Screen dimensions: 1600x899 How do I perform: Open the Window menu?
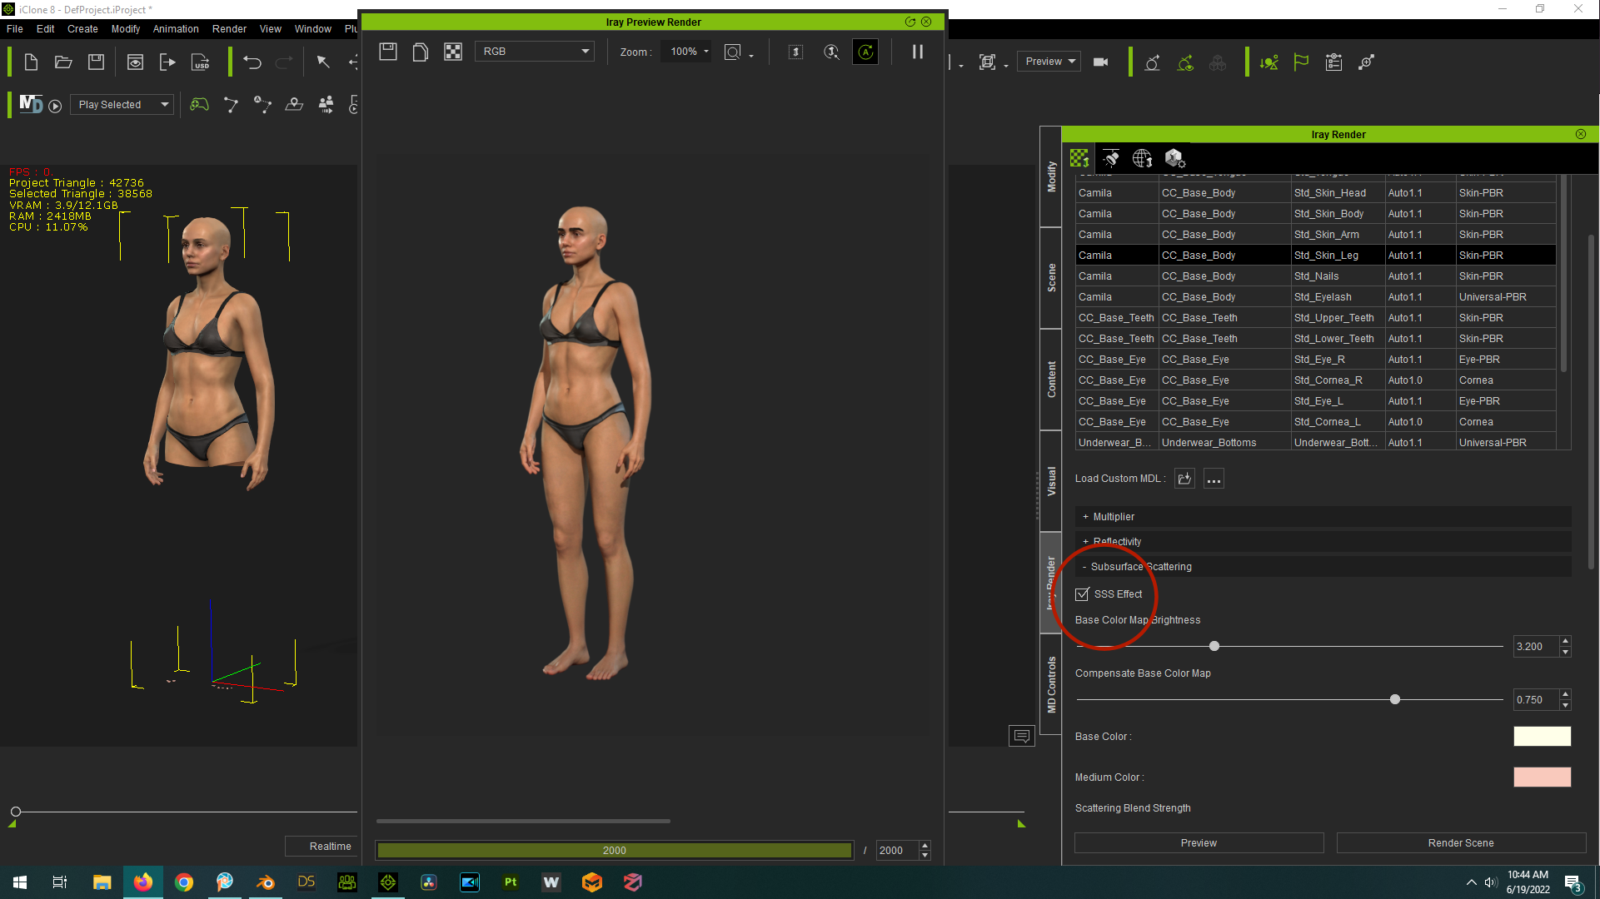point(313,28)
